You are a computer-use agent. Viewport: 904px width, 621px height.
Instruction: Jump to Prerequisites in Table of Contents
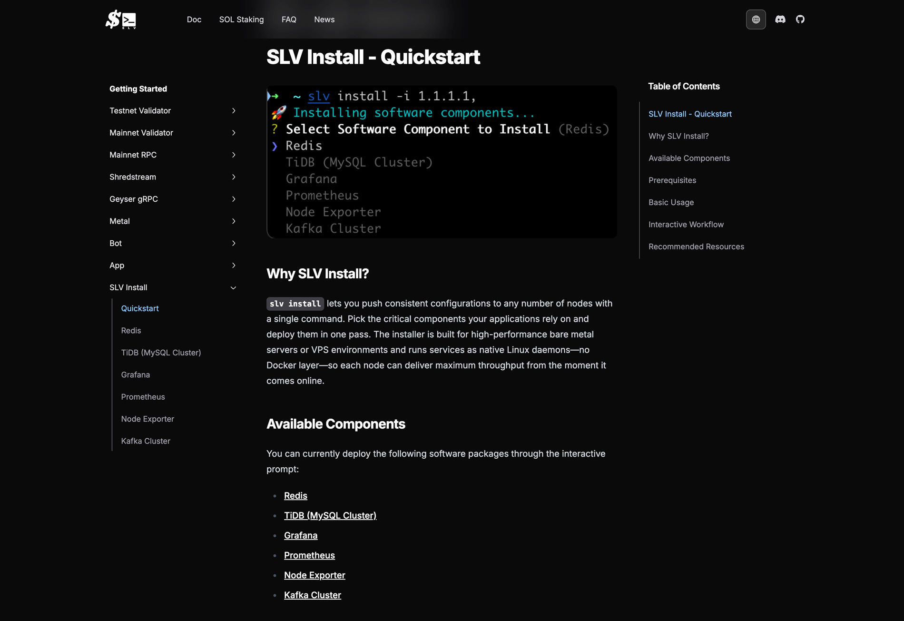tap(672, 180)
